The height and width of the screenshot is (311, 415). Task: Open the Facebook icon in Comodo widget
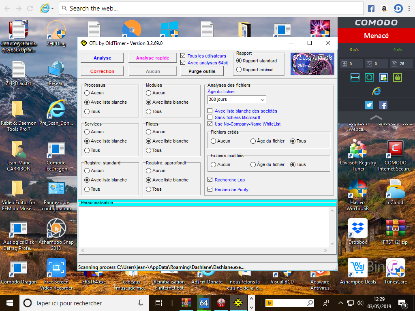[383, 105]
